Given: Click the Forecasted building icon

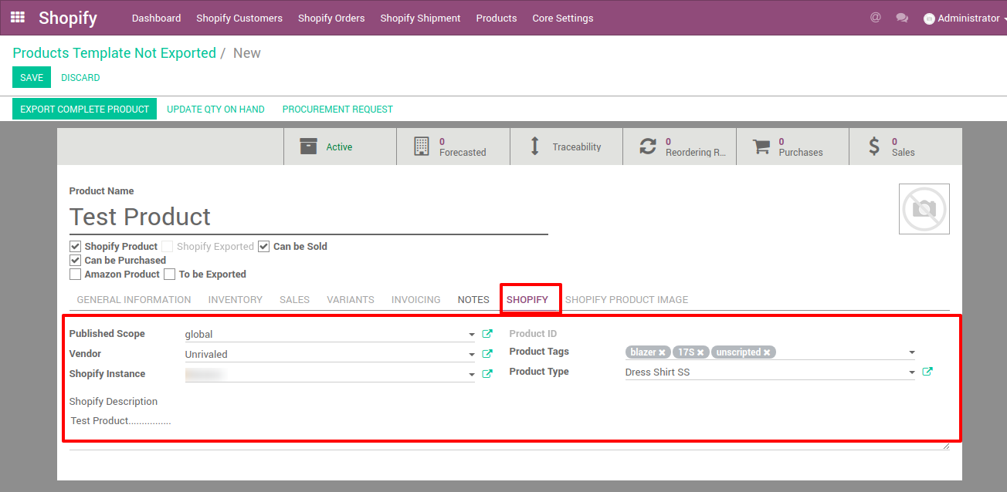Looking at the screenshot, I should click(x=421, y=147).
